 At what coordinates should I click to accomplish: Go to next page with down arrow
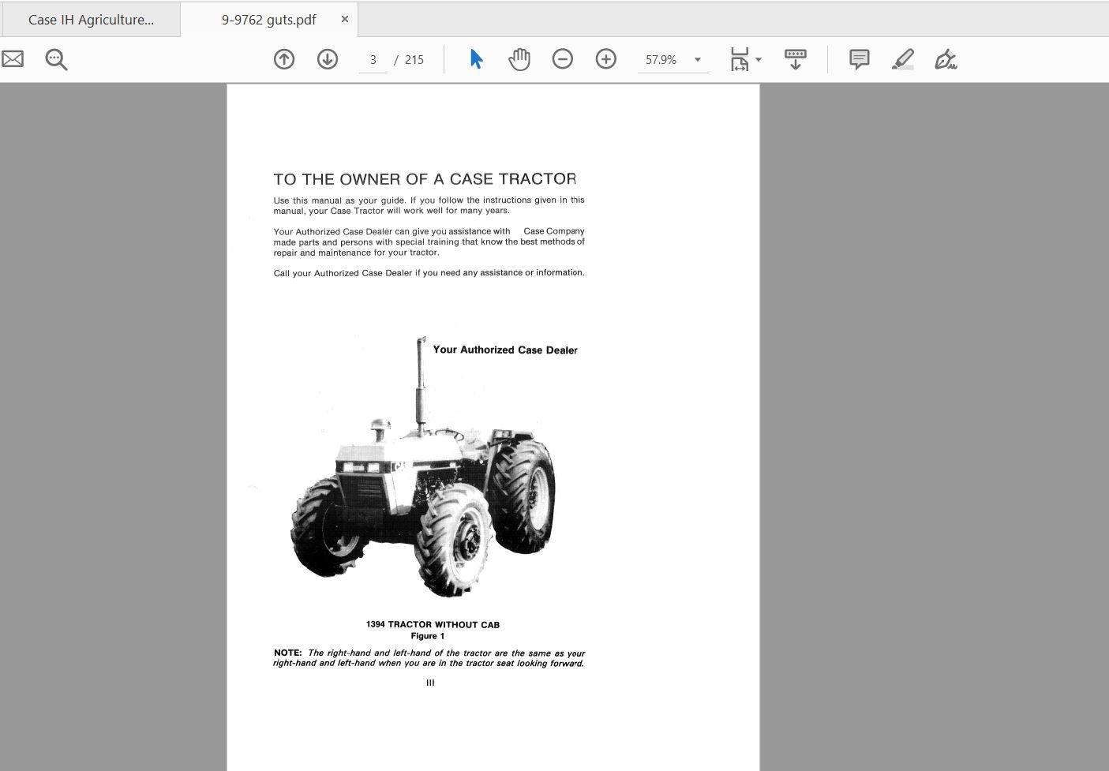click(328, 59)
